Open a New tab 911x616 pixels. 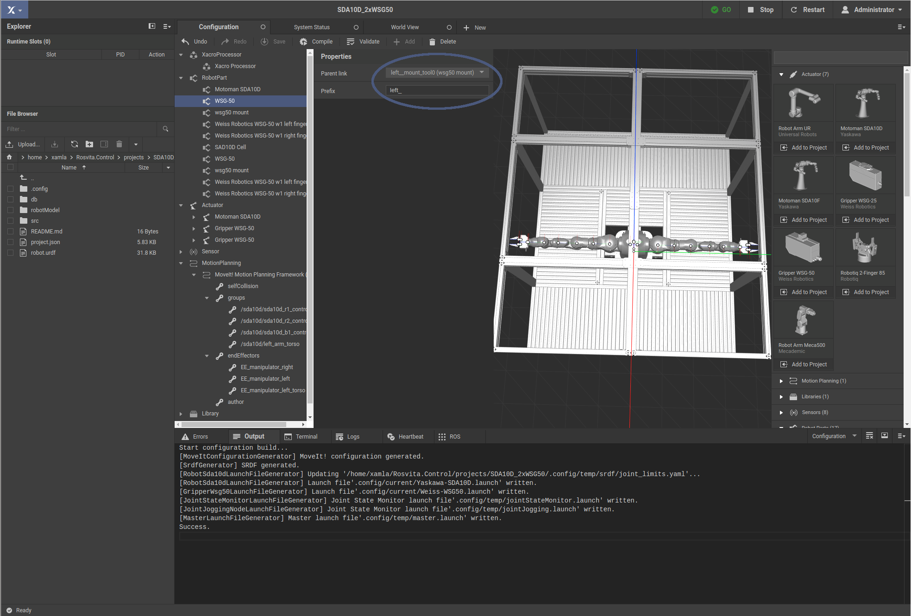click(x=475, y=28)
